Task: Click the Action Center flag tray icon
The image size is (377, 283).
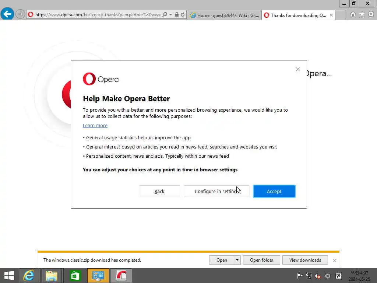Action: point(300,276)
